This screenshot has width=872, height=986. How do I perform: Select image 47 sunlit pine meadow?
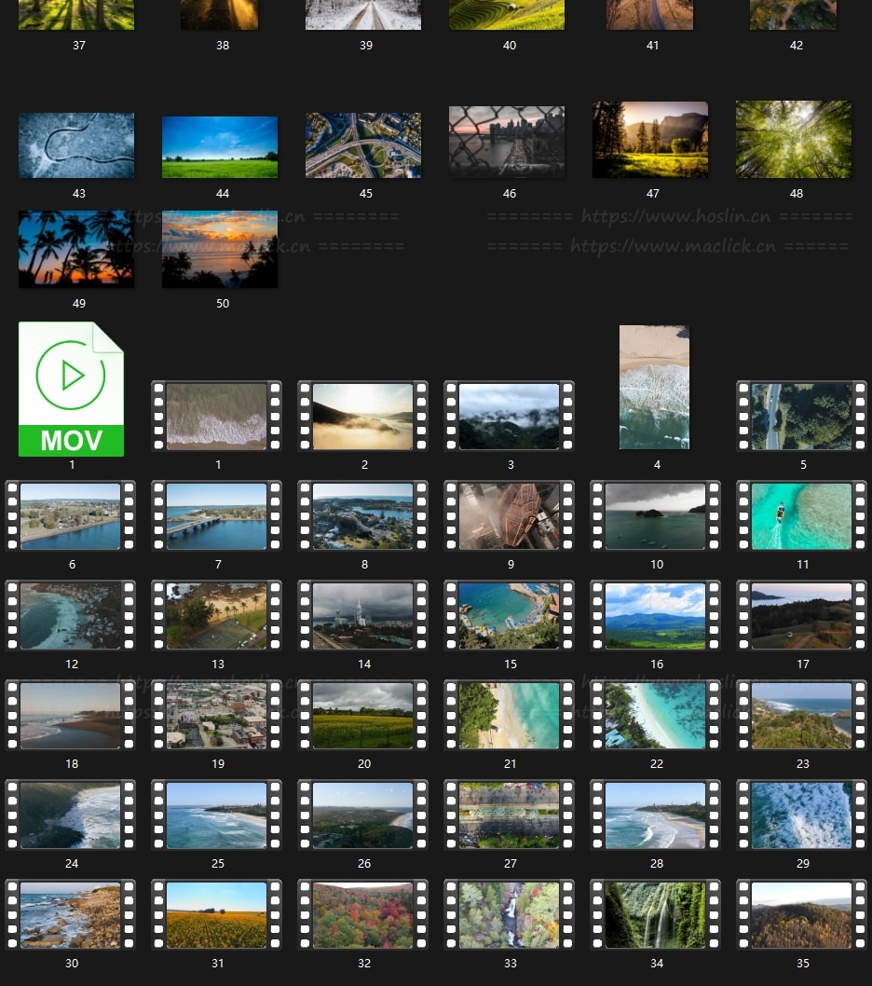(x=650, y=140)
